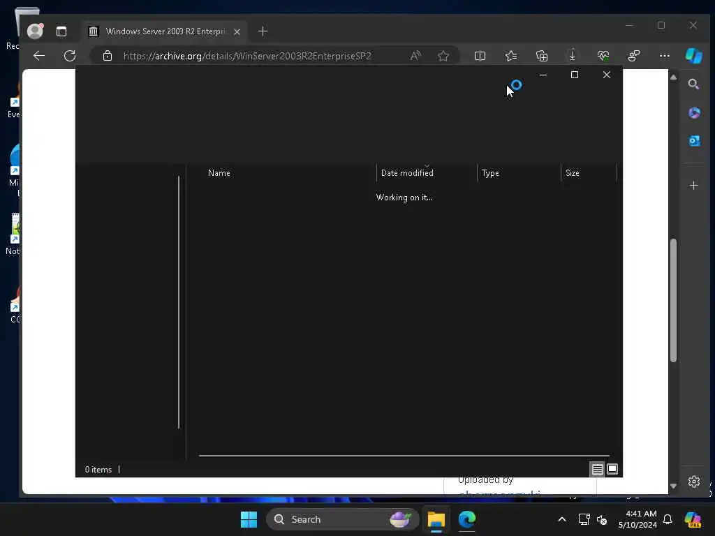715x536 pixels.
Task: Open muted volume tray icon
Action: pos(602,519)
